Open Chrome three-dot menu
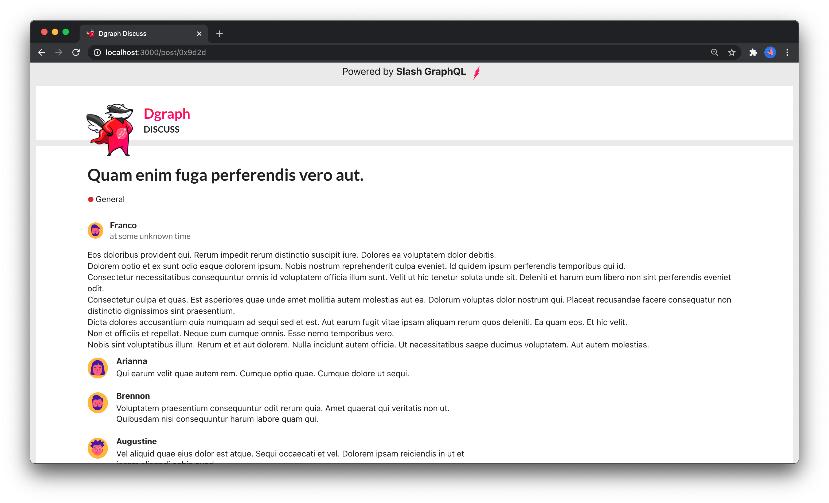829x503 pixels. [x=787, y=53]
